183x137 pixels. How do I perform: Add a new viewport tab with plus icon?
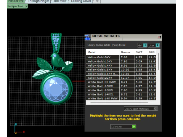97,1
